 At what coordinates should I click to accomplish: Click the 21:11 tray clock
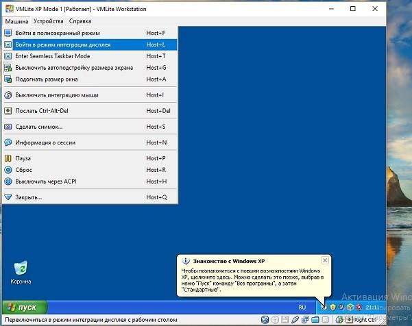click(373, 308)
